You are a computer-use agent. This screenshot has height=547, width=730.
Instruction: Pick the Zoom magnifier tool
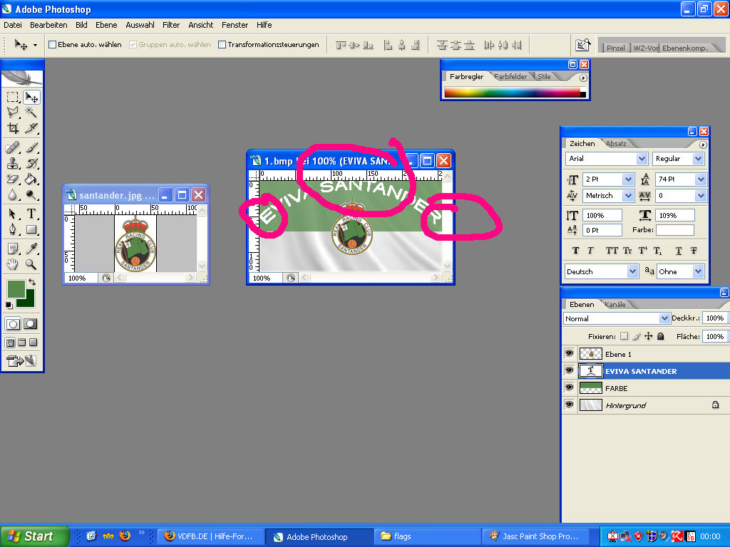(31, 264)
